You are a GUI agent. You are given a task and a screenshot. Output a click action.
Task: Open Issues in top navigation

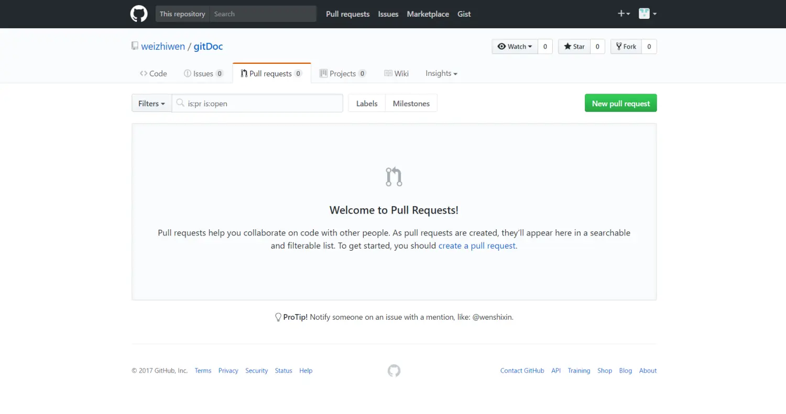click(x=388, y=14)
